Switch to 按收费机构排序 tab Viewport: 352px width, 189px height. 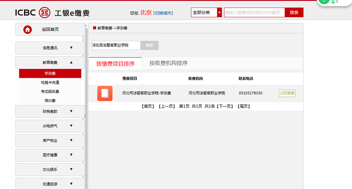pos(168,63)
